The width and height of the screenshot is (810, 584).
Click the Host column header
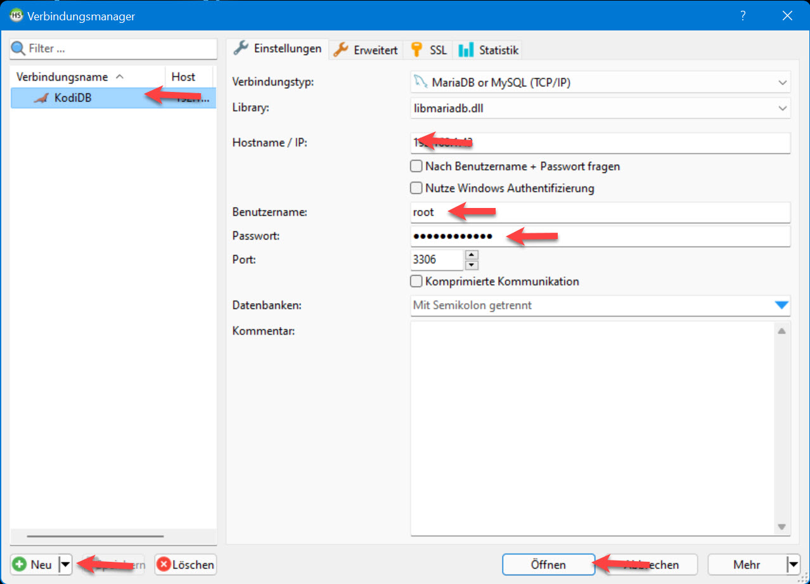pyautogui.click(x=189, y=77)
